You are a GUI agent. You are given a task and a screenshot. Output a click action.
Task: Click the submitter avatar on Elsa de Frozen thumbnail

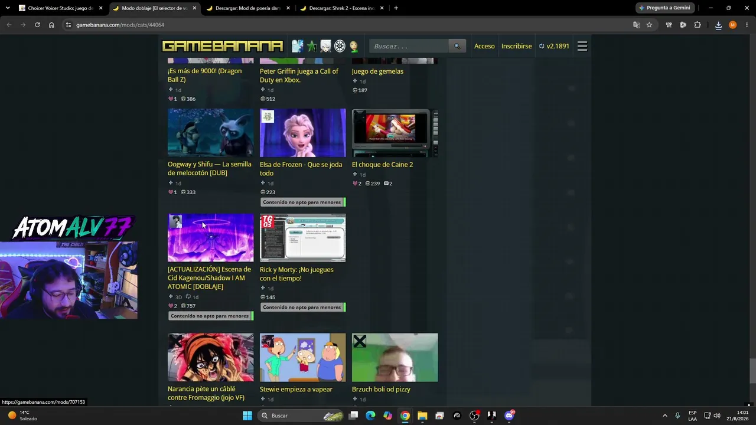268,116
